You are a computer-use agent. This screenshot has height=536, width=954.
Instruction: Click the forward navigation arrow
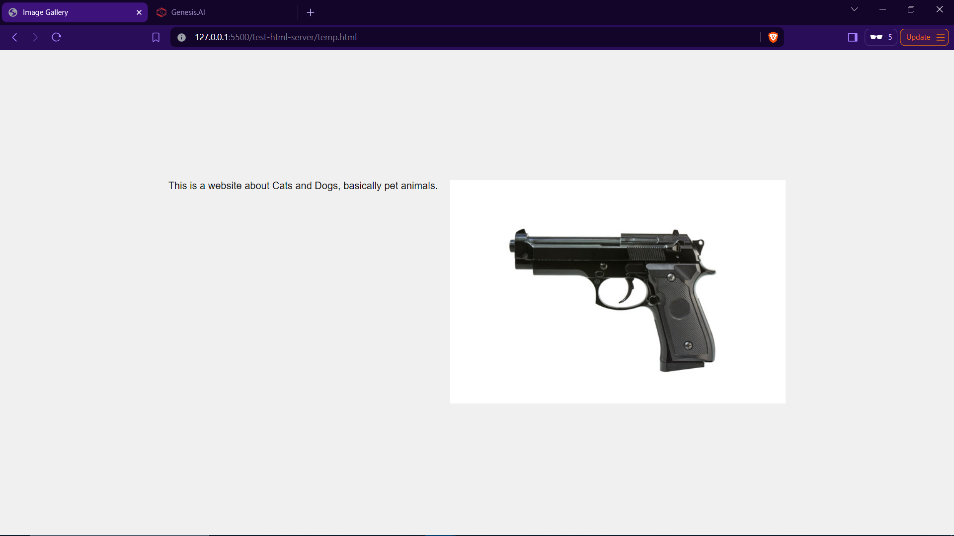(x=35, y=37)
